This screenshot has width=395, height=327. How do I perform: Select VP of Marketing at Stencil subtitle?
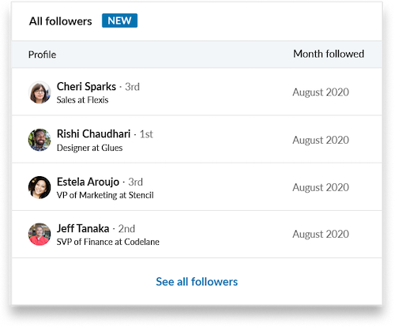point(105,195)
